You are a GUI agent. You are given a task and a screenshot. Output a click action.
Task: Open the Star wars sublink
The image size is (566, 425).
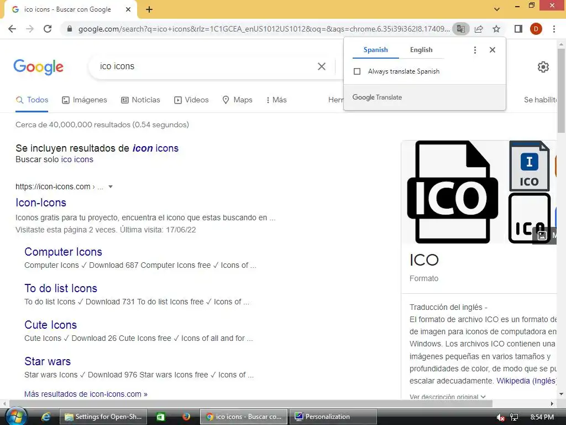48,361
